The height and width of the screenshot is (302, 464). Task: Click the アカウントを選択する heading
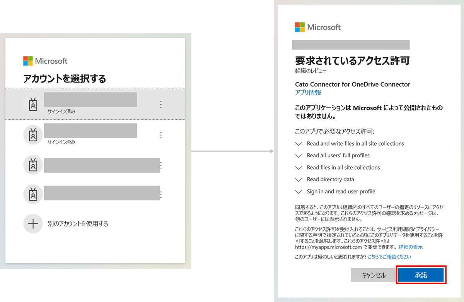point(65,79)
